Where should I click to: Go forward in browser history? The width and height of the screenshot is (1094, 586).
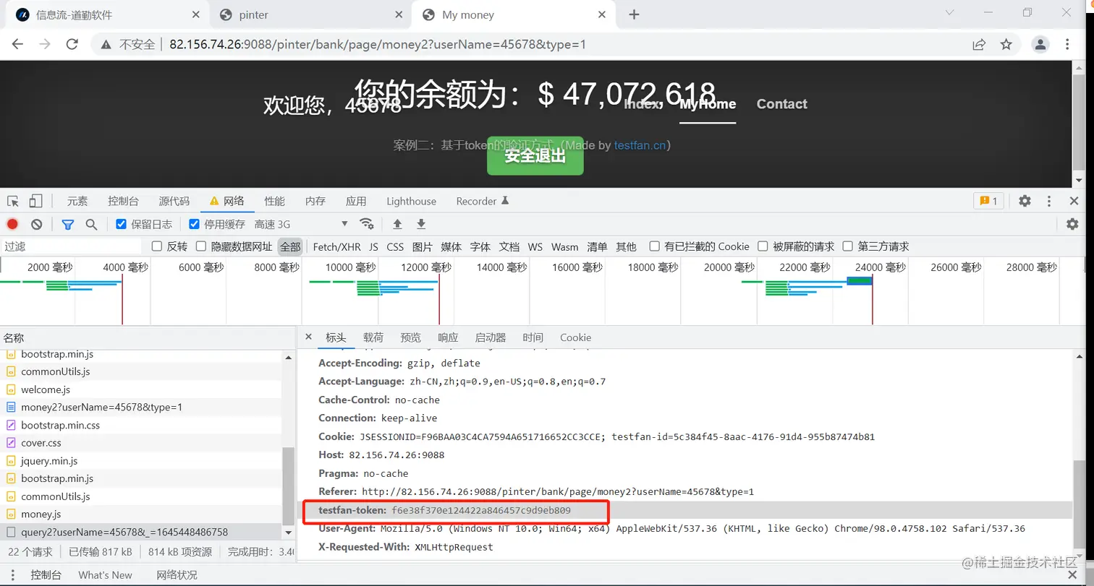pos(45,44)
